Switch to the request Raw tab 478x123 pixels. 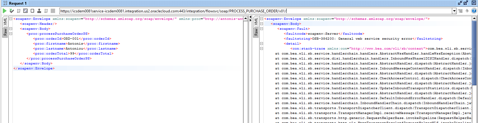(5, 32)
